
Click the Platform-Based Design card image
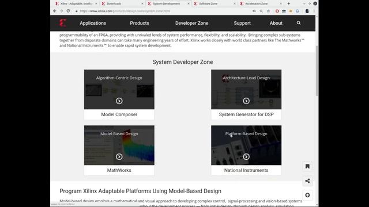pyautogui.click(x=246, y=145)
